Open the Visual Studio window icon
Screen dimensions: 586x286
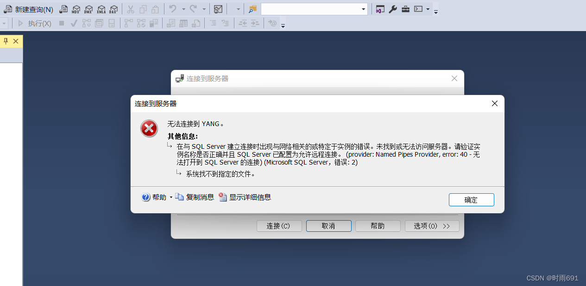point(380,9)
